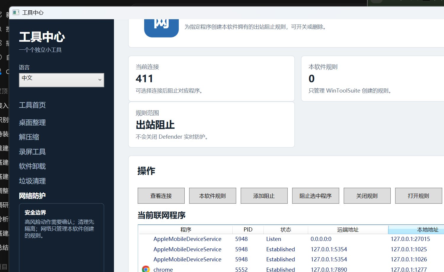
Task: Select the 网络防护 sidebar item
Action: point(32,196)
